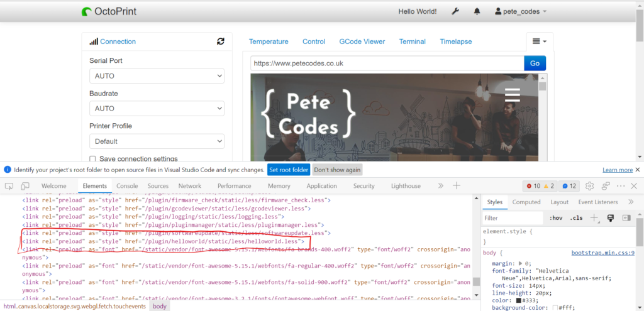Switch to the DevTools Console tab
Image resolution: width=644 pixels, height=311 pixels.
[127, 186]
